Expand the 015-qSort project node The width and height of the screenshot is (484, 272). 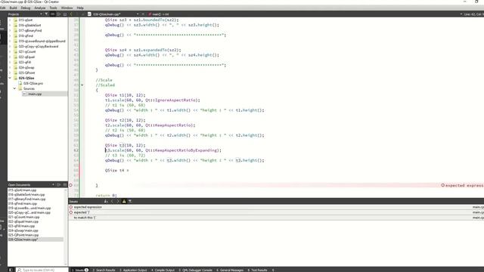point(10,20)
